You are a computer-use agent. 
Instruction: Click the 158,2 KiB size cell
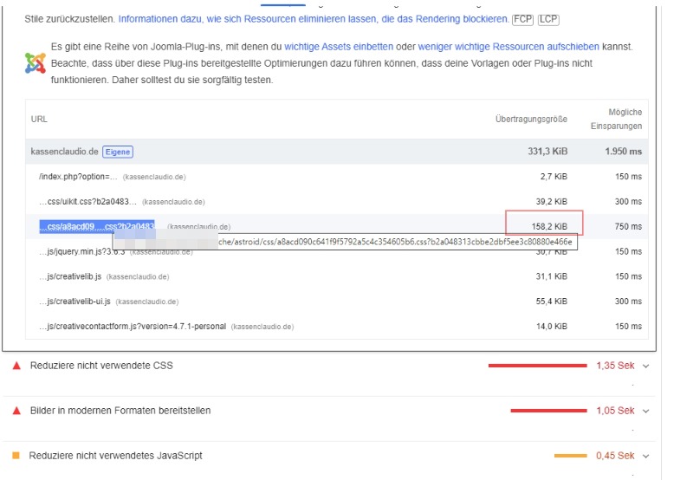coord(549,226)
